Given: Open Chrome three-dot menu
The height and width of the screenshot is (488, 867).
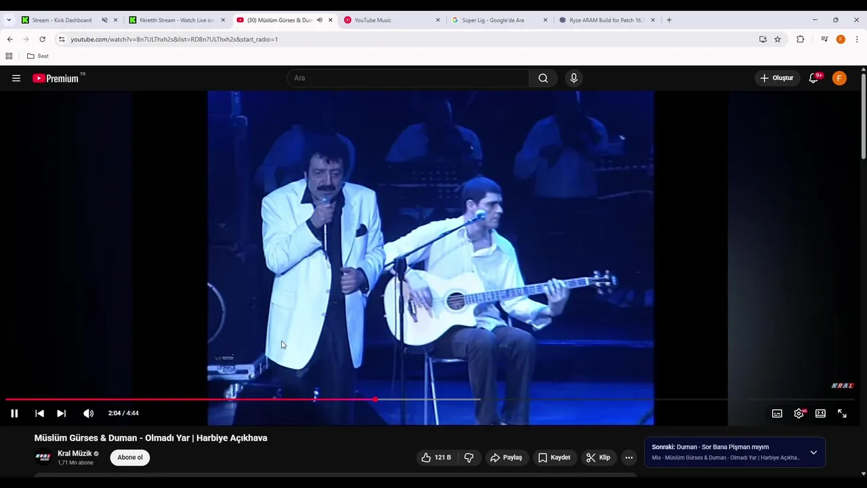Looking at the screenshot, I should [856, 39].
